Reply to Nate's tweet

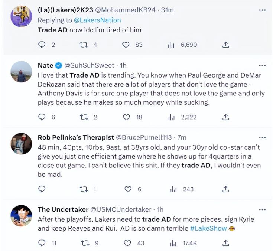[x=42, y=117]
